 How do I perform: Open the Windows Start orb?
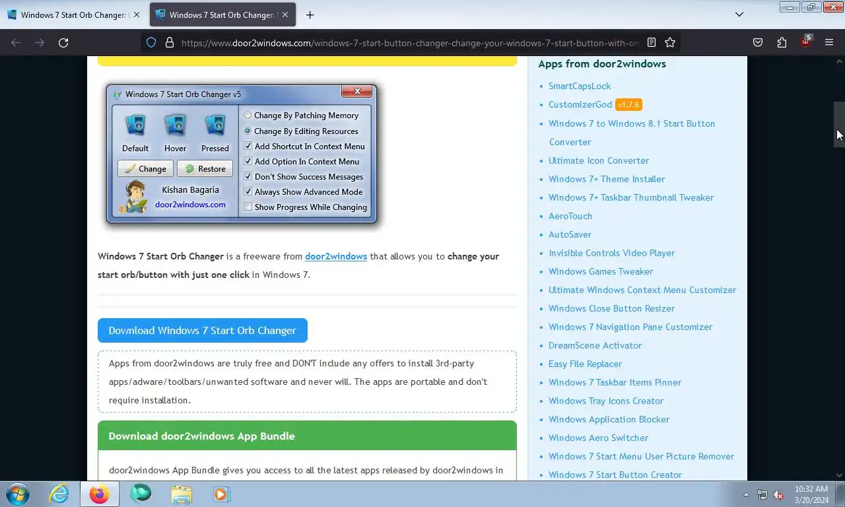[18, 494]
